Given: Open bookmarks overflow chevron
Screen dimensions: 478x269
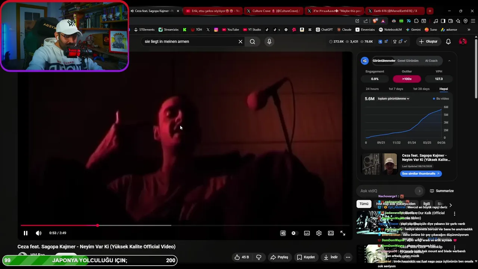Looking at the screenshot, I should [x=469, y=30].
